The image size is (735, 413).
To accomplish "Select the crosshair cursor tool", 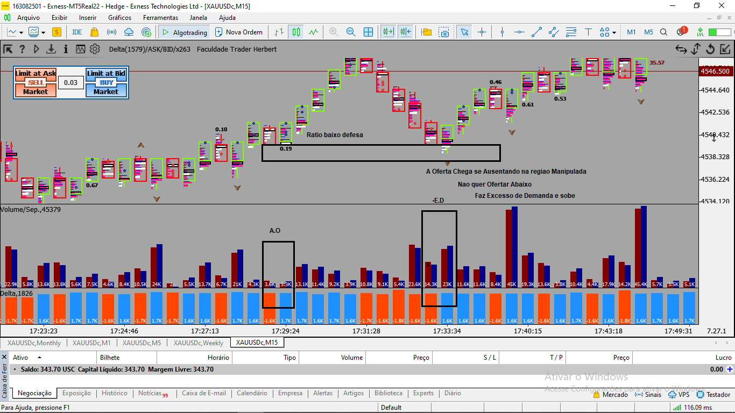I will point(482,32).
